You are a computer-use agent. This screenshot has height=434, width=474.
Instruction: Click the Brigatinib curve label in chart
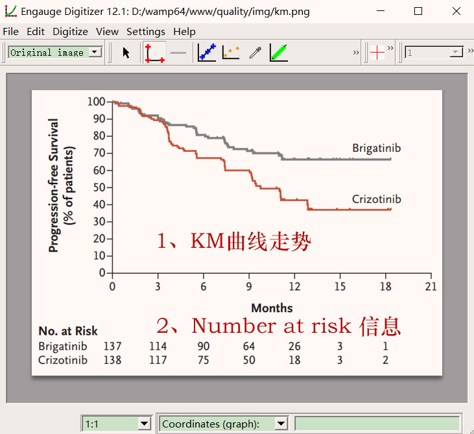coord(376,148)
